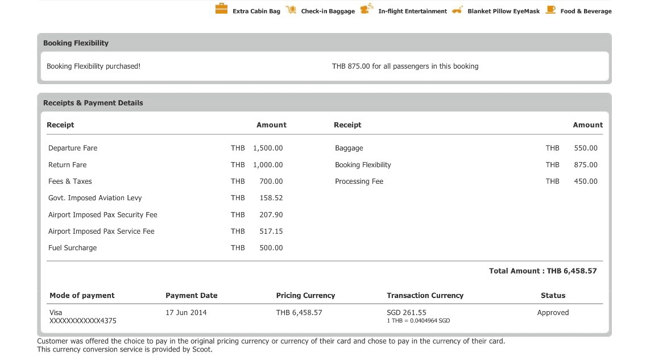The height and width of the screenshot is (364, 646).
Task: Click the Check-in Baggage trolley icon
Action: point(291,10)
